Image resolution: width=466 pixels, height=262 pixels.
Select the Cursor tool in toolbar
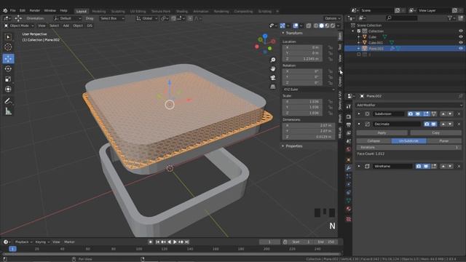(x=8, y=47)
